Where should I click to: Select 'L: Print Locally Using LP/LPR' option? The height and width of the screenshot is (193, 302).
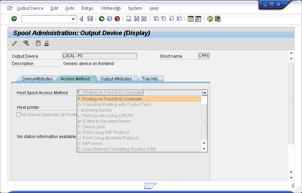point(106,116)
